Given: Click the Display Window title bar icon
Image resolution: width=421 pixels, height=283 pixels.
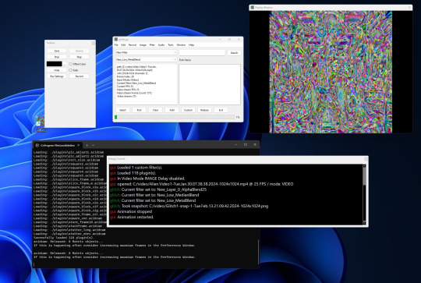Looking at the screenshot, I should click(x=252, y=8).
